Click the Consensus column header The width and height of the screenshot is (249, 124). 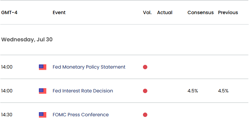[201, 12]
